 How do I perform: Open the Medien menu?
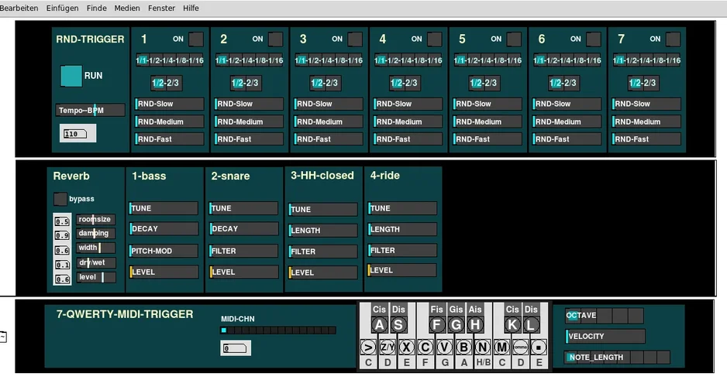pos(127,8)
